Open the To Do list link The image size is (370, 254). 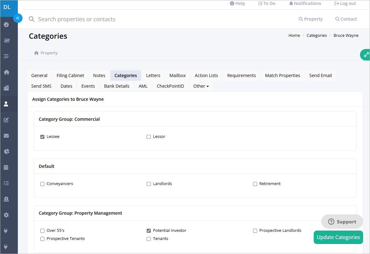(267, 3)
